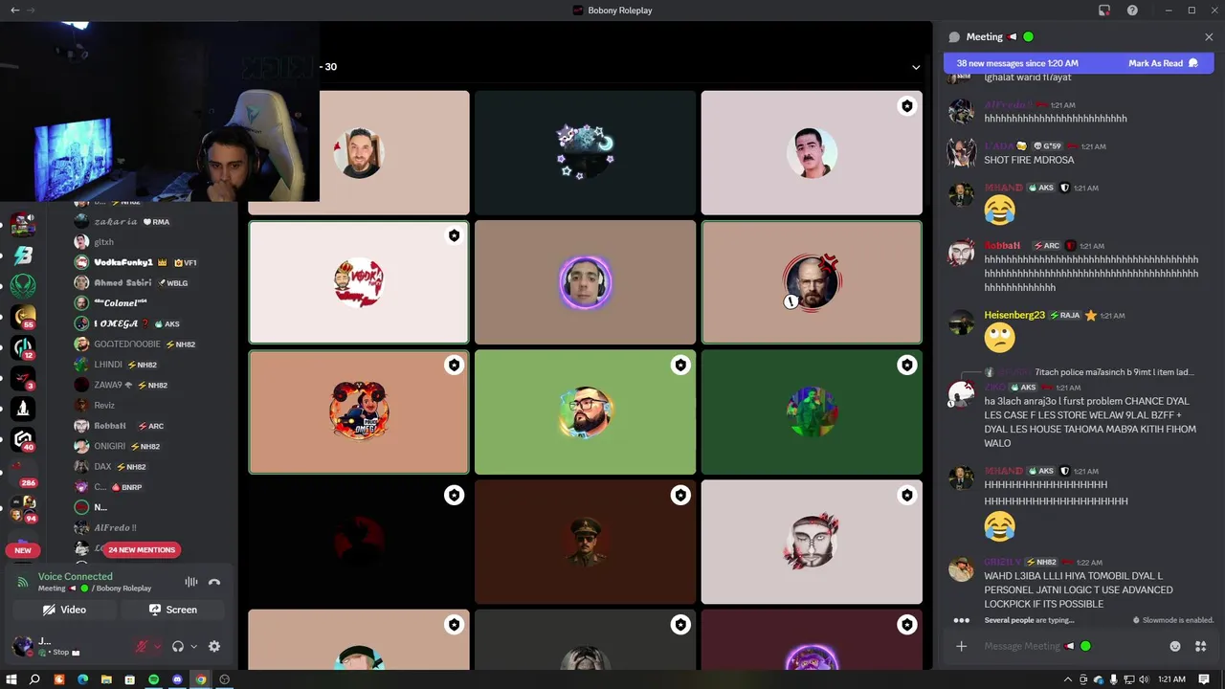
Task: Open Heisenberg23's profile from chat
Action: (x=1014, y=315)
